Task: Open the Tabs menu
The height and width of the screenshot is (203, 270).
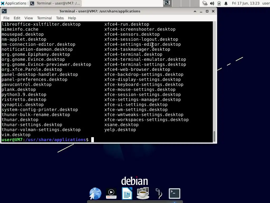Action: [x=60, y=18]
